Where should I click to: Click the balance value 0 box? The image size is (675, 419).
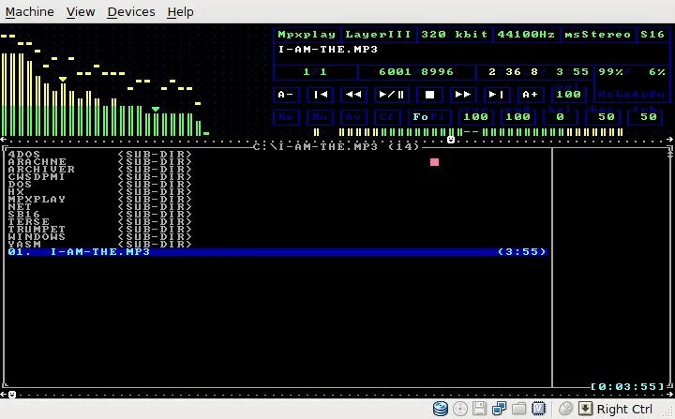point(560,116)
